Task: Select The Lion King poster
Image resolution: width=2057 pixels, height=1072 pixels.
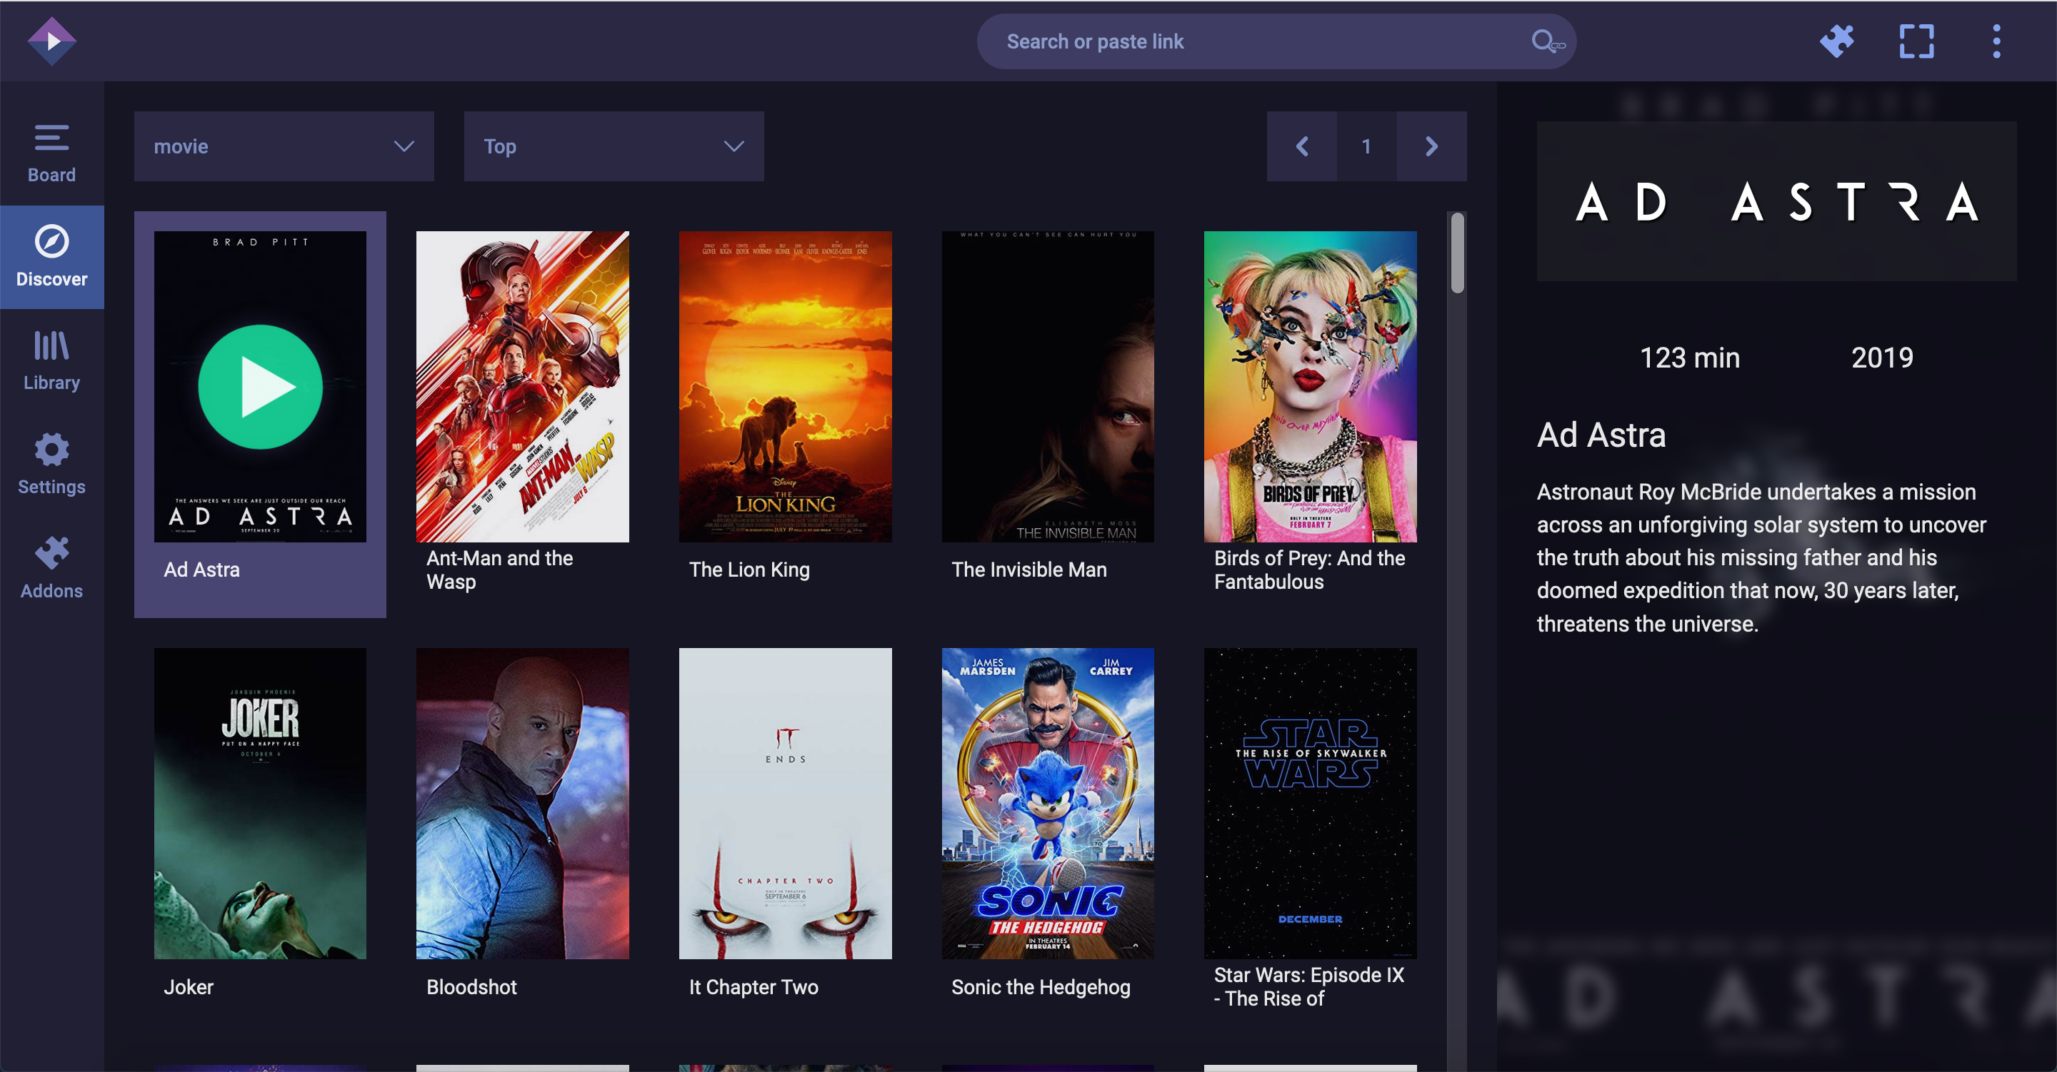Action: tap(784, 387)
